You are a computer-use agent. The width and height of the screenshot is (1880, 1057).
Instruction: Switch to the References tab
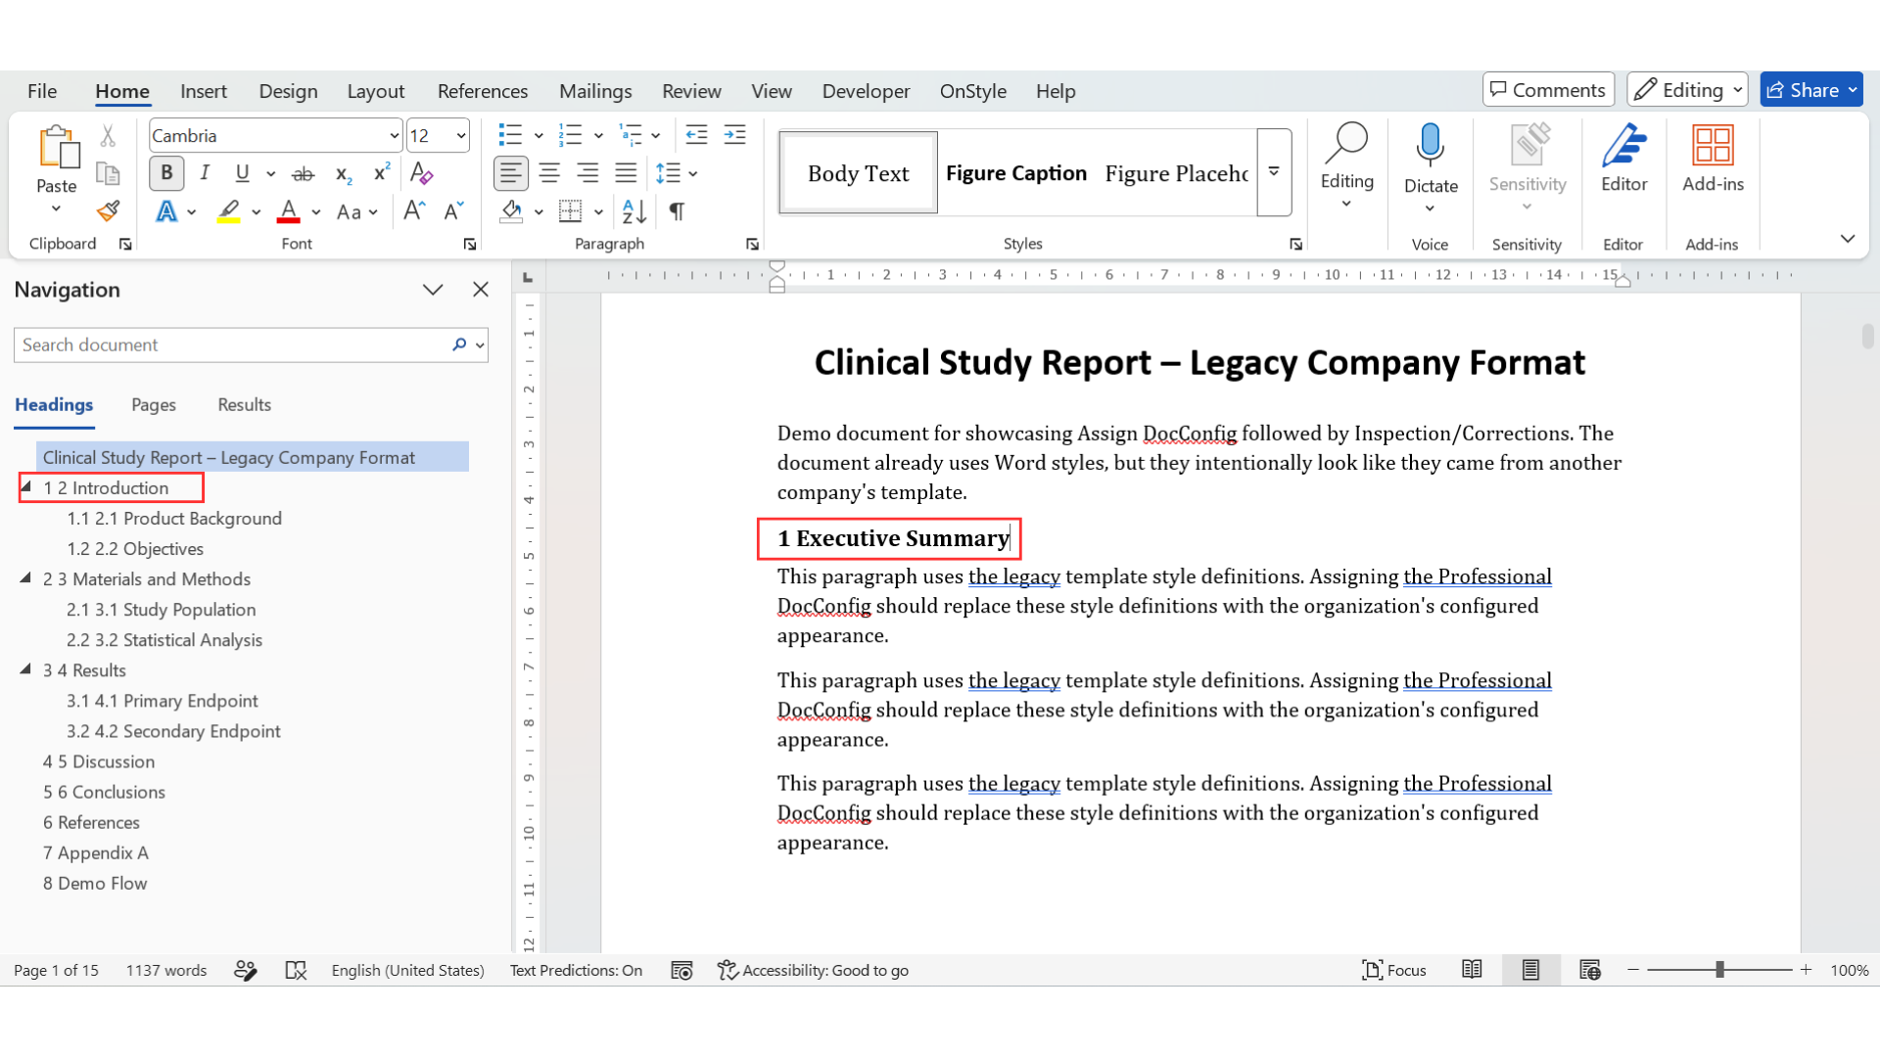tap(483, 91)
